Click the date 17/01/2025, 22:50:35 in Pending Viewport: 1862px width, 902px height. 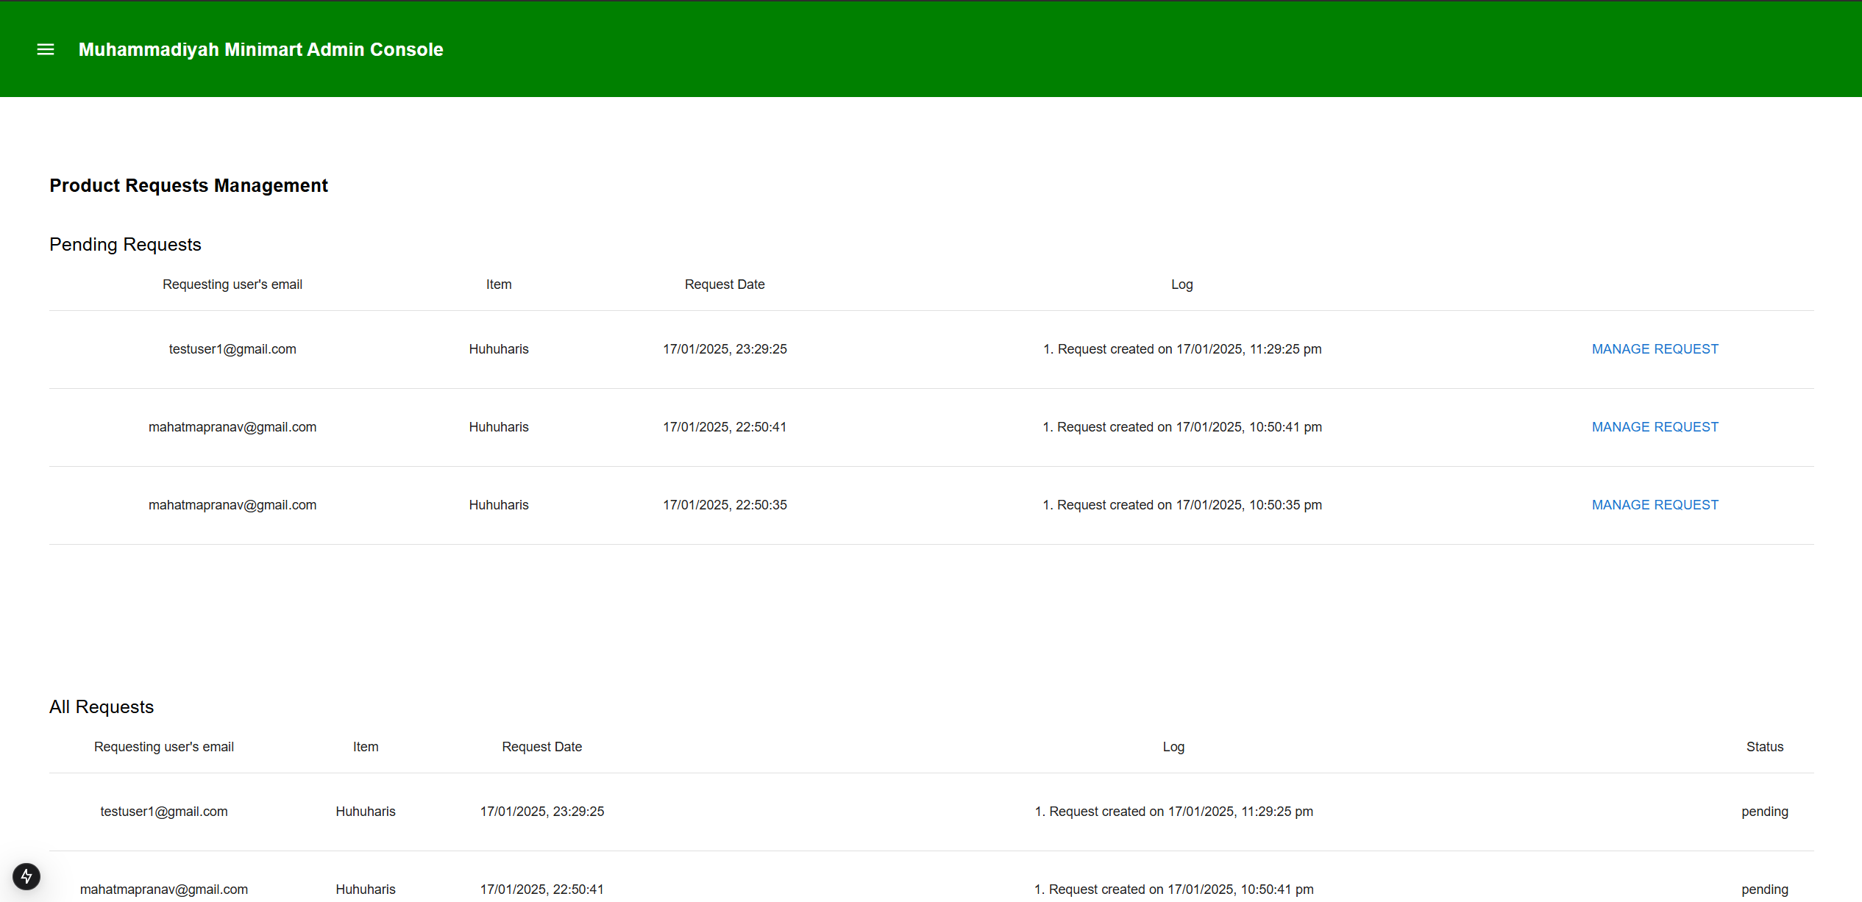click(725, 505)
